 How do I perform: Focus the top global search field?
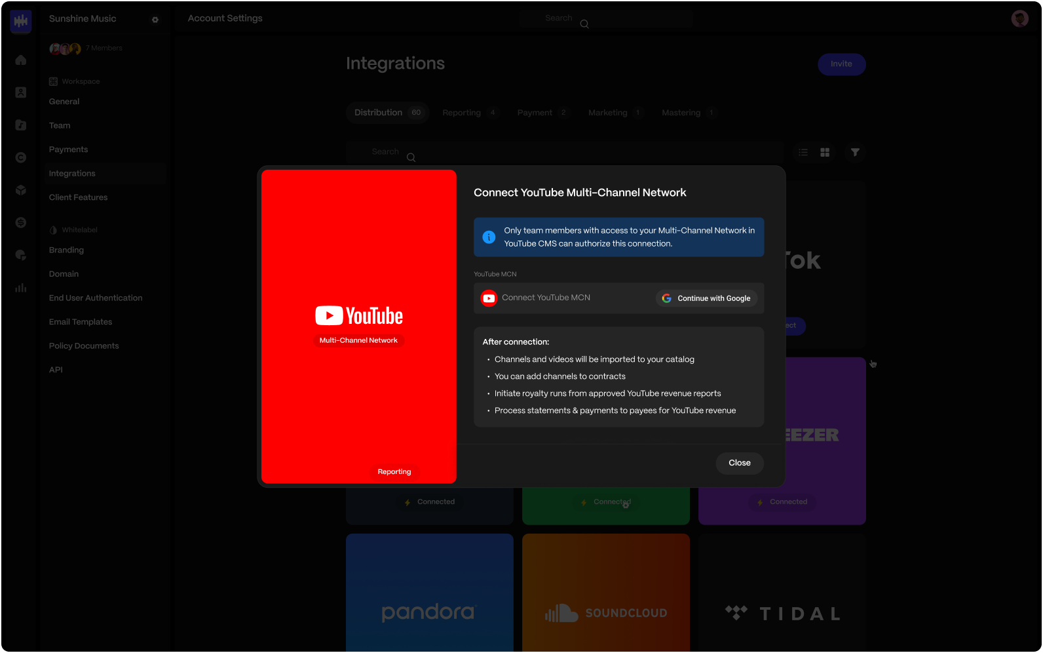(x=607, y=19)
